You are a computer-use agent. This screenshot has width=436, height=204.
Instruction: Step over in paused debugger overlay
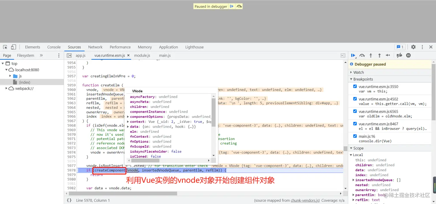tap(239, 6)
